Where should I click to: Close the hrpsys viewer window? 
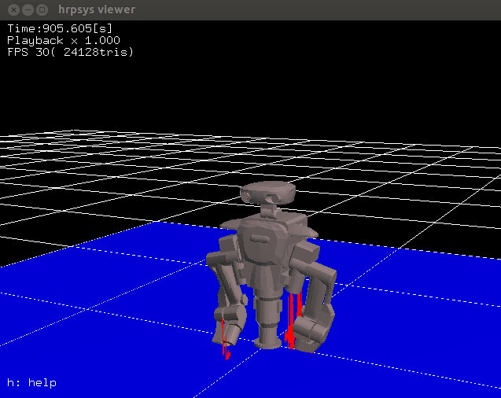10,9
